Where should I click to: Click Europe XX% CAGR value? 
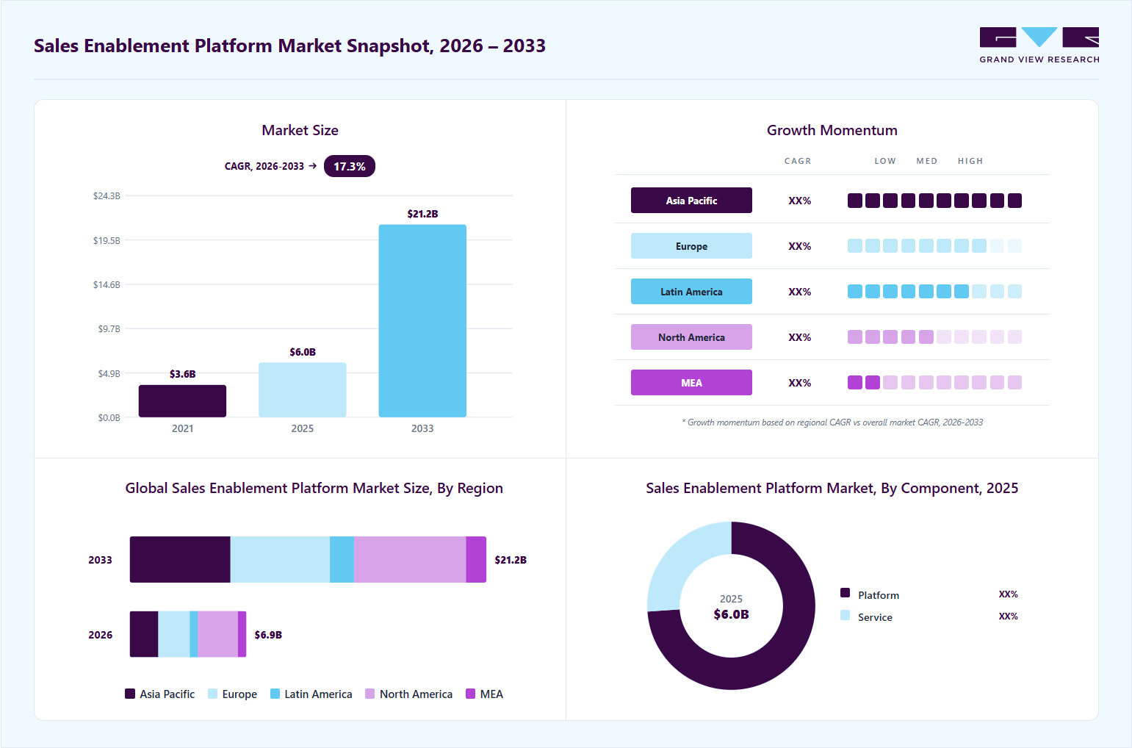(799, 246)
